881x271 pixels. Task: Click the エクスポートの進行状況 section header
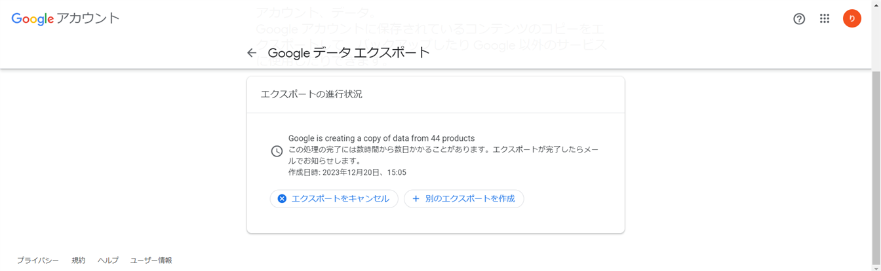311,94
